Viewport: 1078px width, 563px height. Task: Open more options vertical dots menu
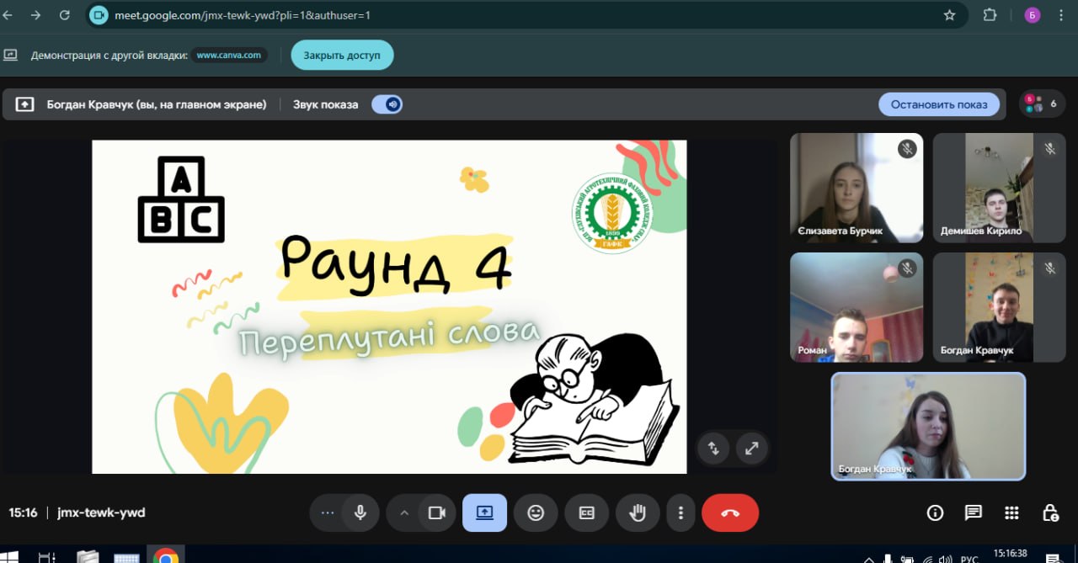[x=680, y=513]
